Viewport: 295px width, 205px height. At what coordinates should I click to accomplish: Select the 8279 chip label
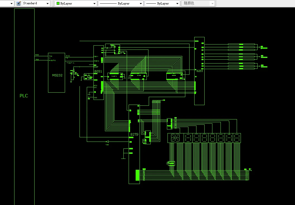coord(134,134)
